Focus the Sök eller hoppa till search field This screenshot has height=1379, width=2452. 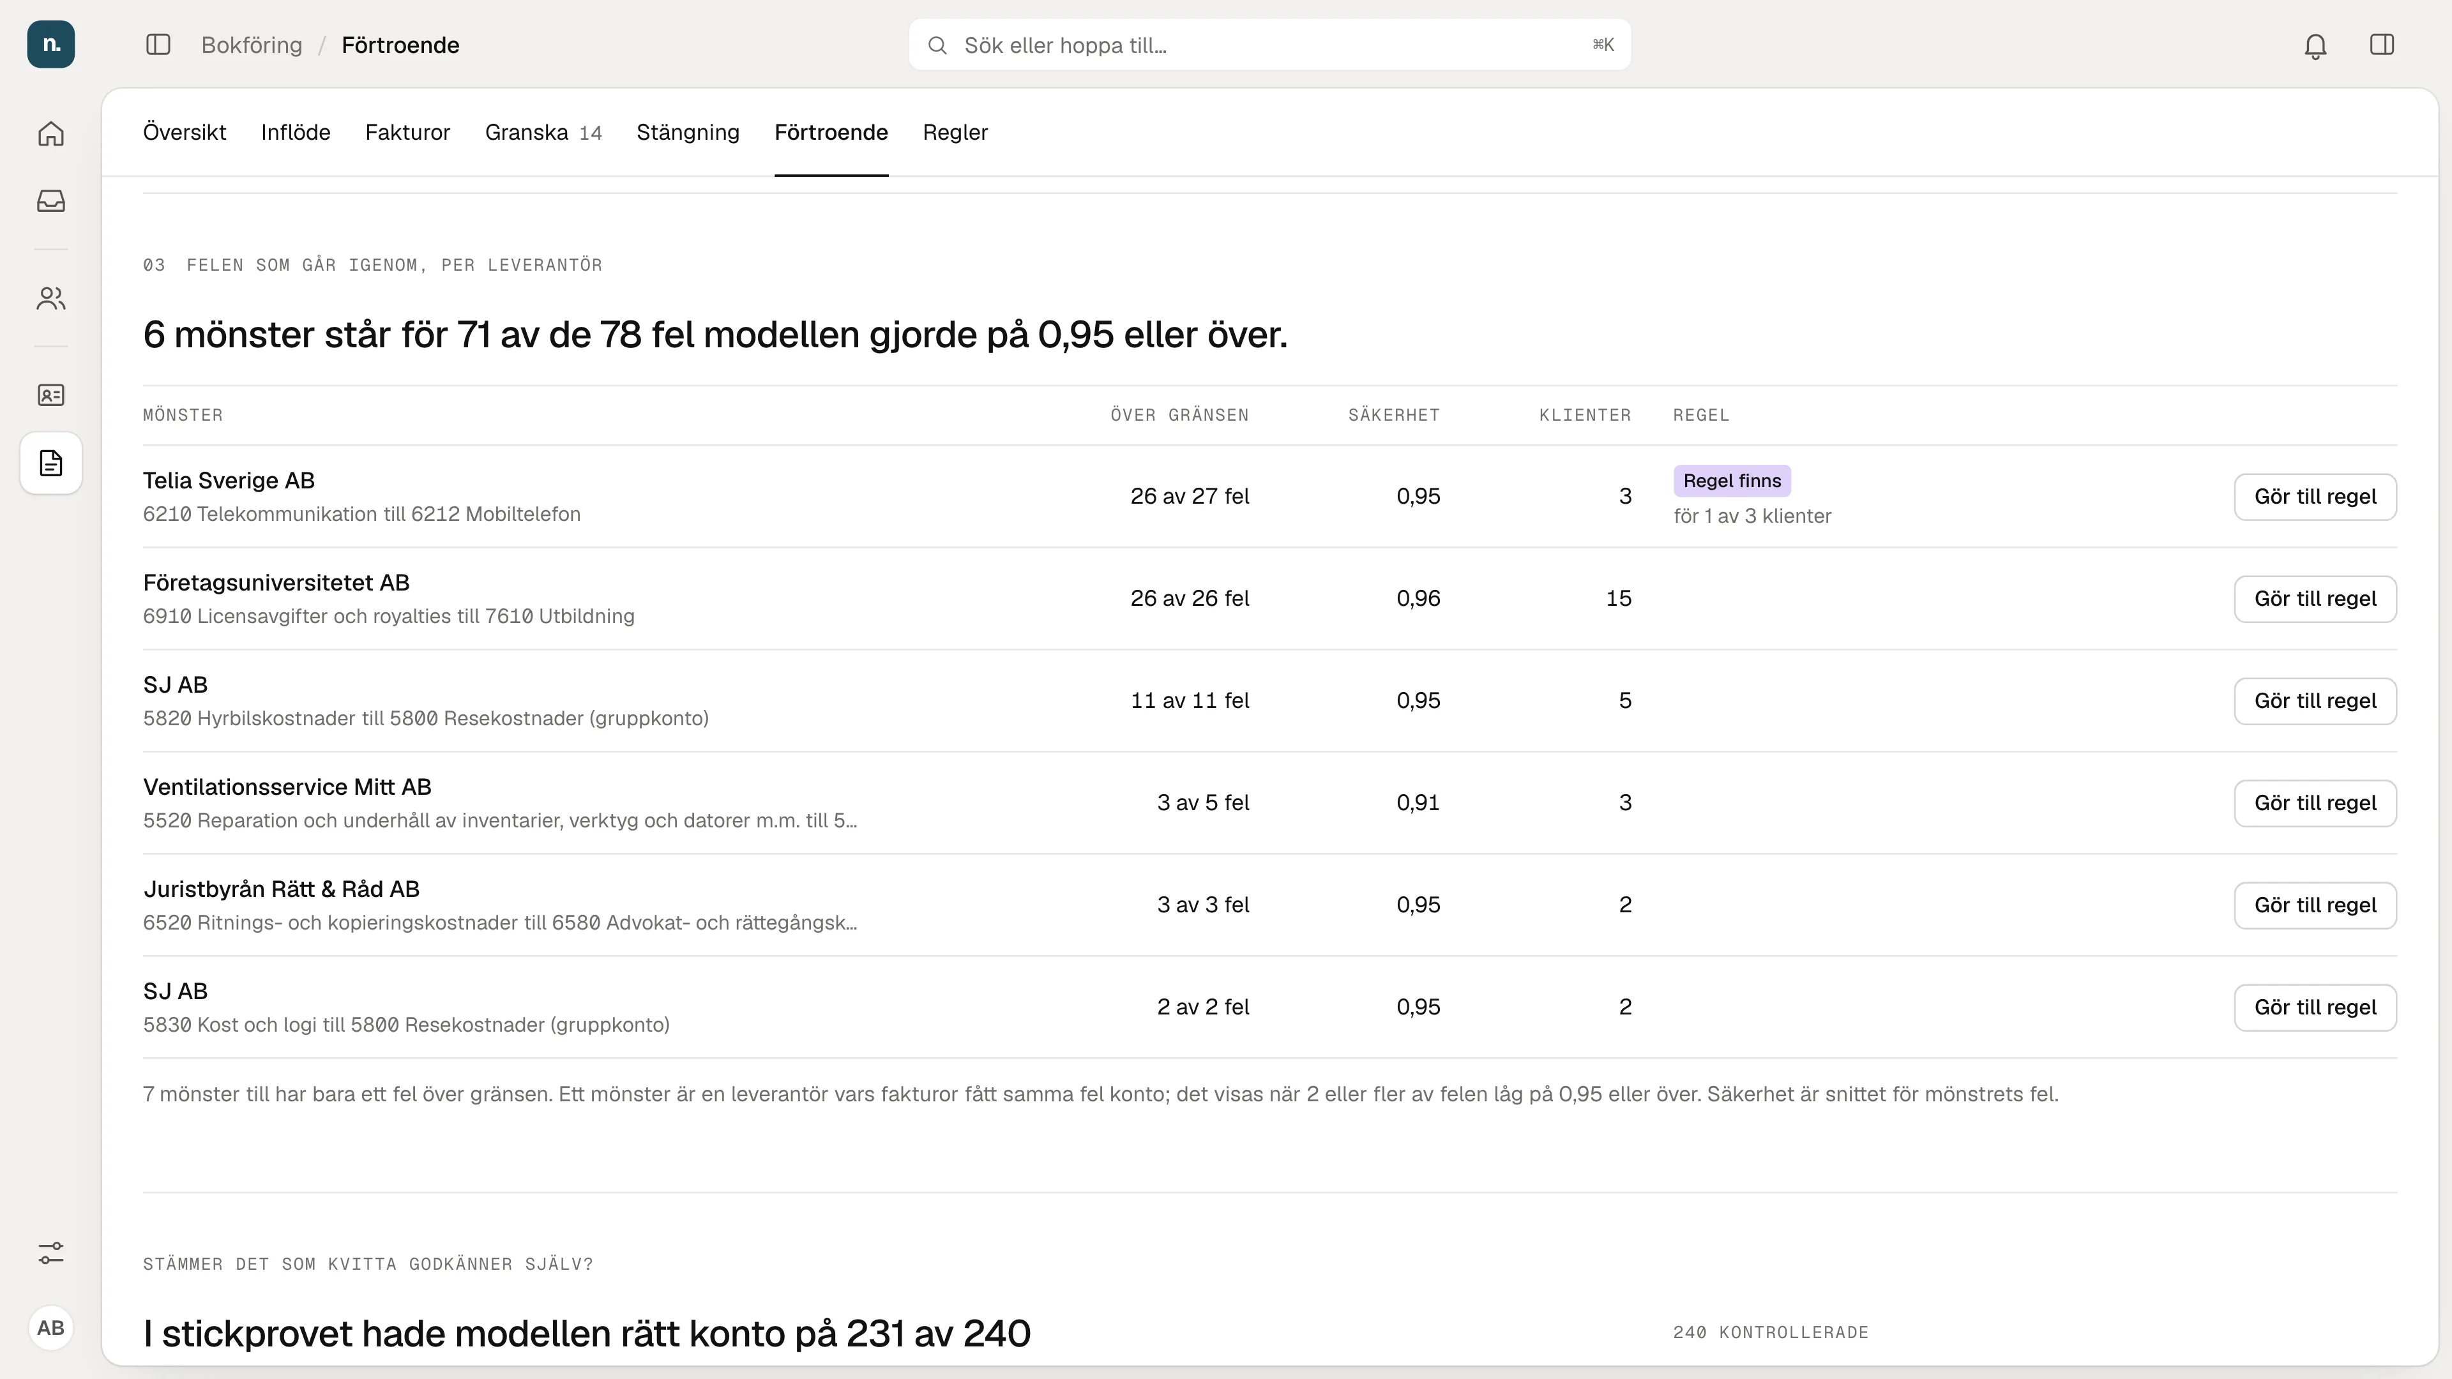click(x=1270, y=45)
